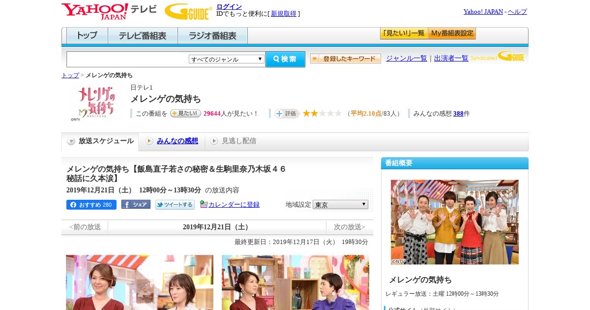Click the 評価 rating plus button
This screenshot has width=590, height=310.
[x=287, y=114]
